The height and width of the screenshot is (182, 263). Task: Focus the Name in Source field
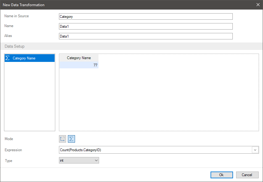(145, 17)
